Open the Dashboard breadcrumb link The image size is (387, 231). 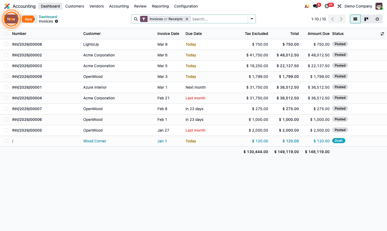click(x=48, y=17)
